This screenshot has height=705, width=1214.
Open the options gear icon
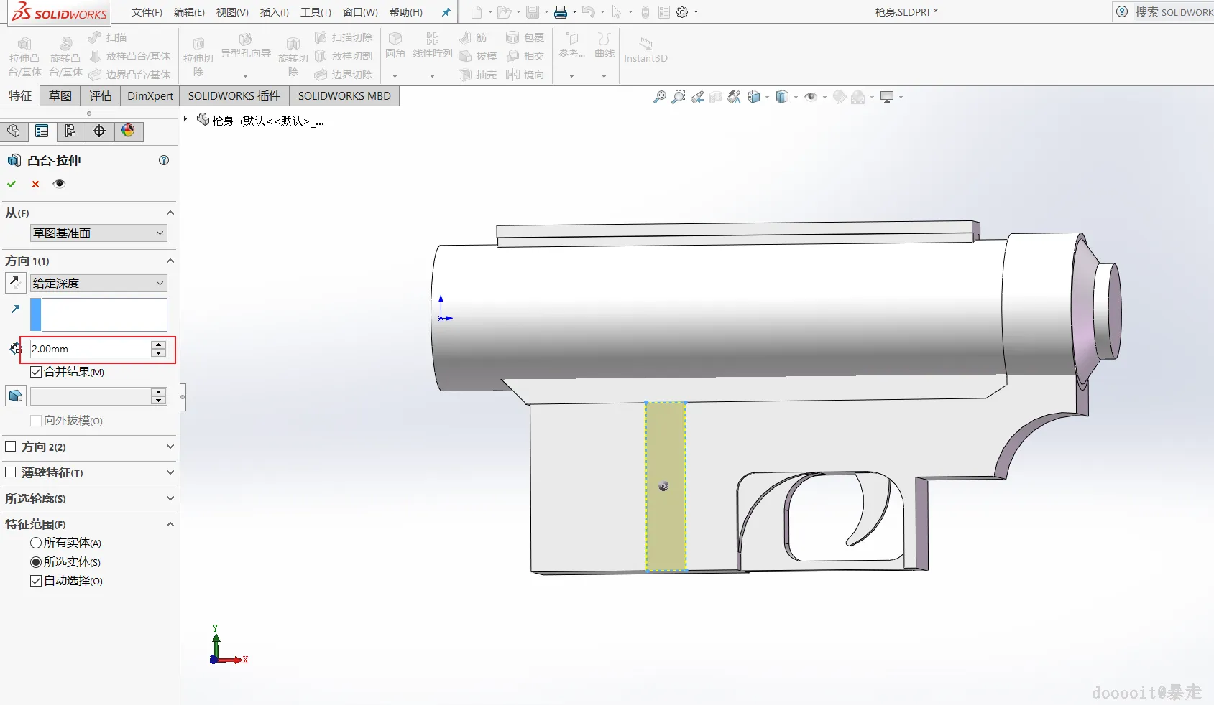682,12
